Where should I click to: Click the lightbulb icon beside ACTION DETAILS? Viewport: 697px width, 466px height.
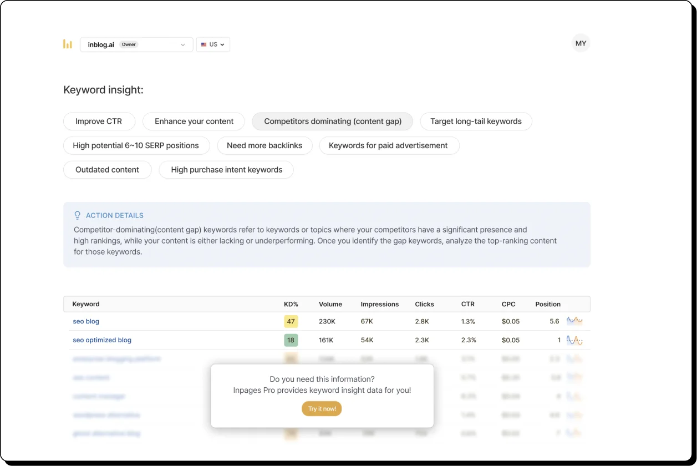click(78, 215)
